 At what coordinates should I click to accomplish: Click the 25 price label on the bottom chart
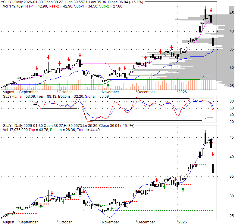232,216
